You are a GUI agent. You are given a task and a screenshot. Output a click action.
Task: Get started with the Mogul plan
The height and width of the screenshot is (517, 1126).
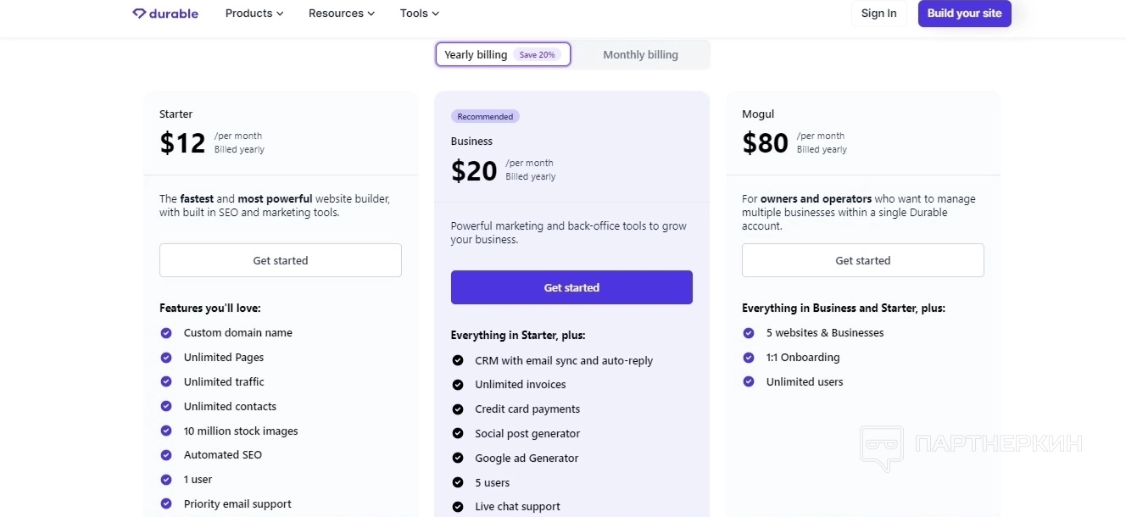click(x=863, y=260)
